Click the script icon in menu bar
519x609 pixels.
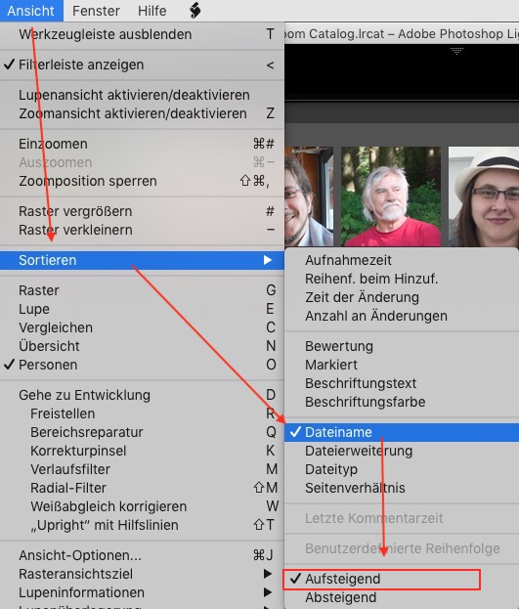tap(195, 11)
